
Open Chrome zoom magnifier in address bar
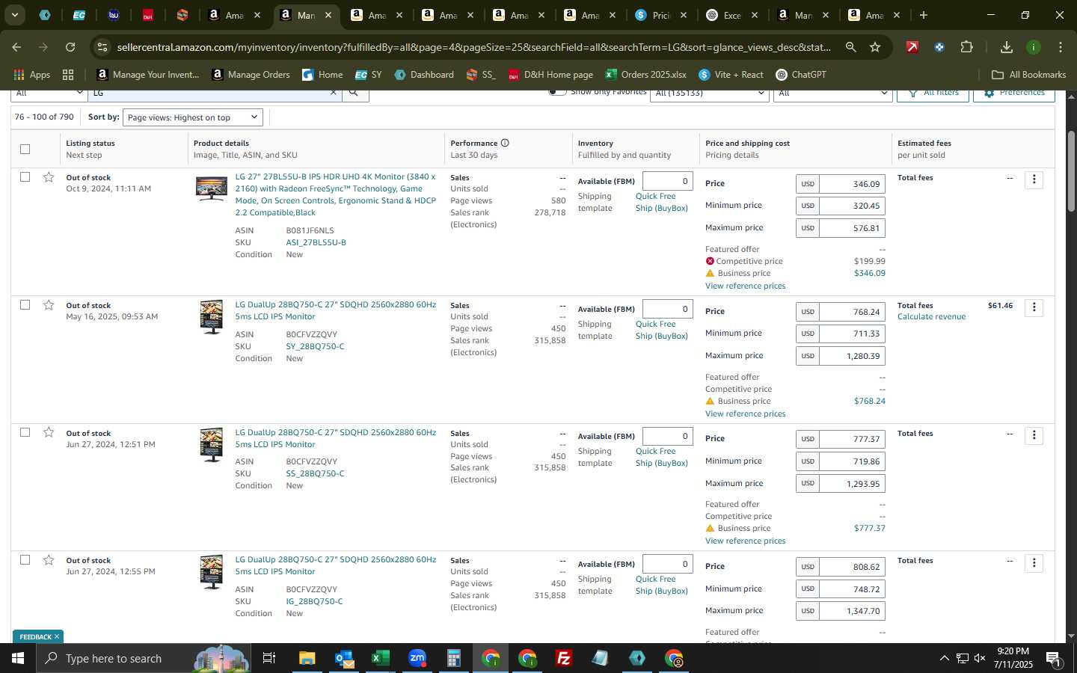(x=851, y=47)
